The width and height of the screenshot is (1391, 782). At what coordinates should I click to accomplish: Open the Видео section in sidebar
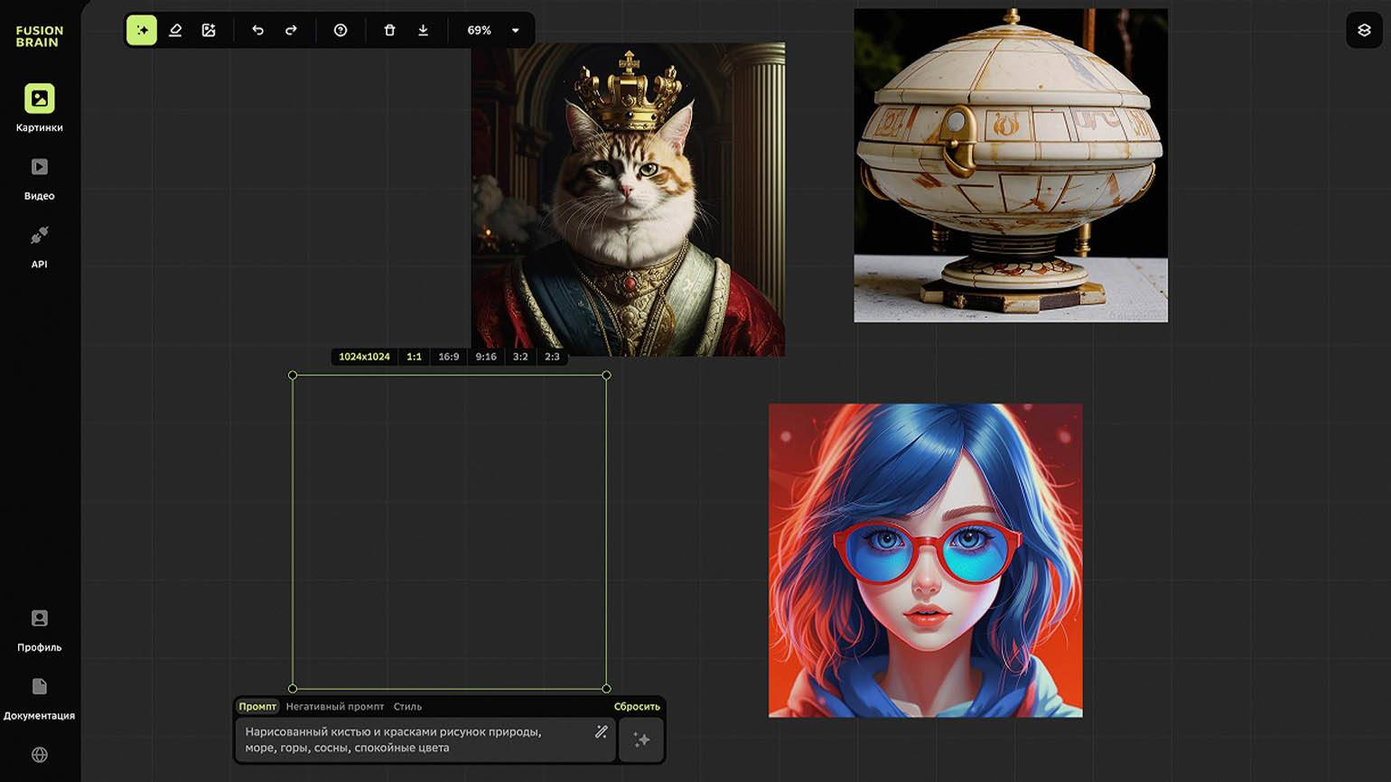tap(39, 178)
